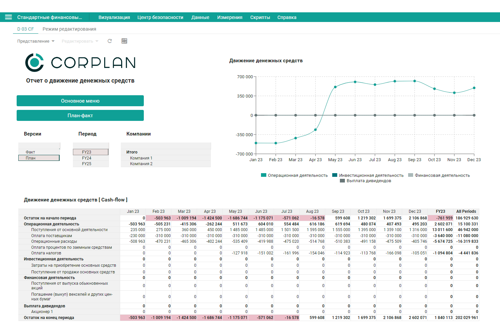Screen dimensions: 500x333
Task: Open the Центр безопасности menu
Action: [160, 17]
